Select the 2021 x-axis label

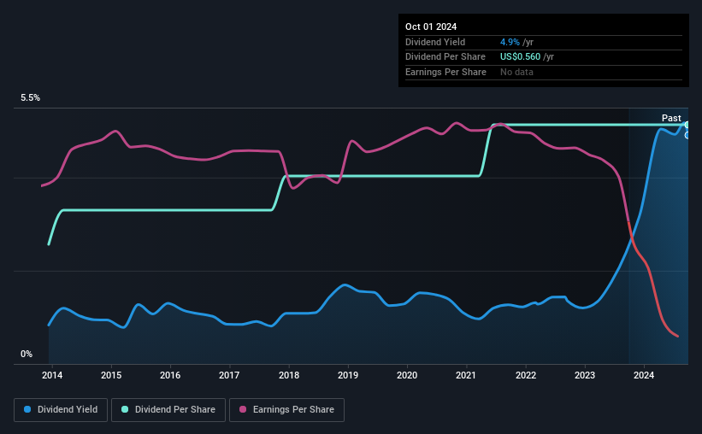pyautogui.click(x=466, y=375)
